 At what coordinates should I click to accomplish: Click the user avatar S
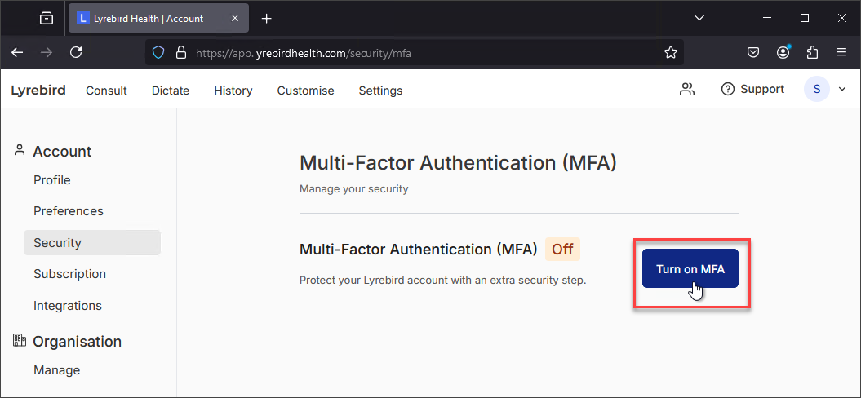click(817, 89)
